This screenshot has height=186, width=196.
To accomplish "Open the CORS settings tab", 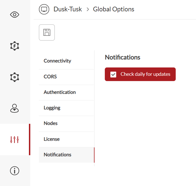I will [66, 77].
